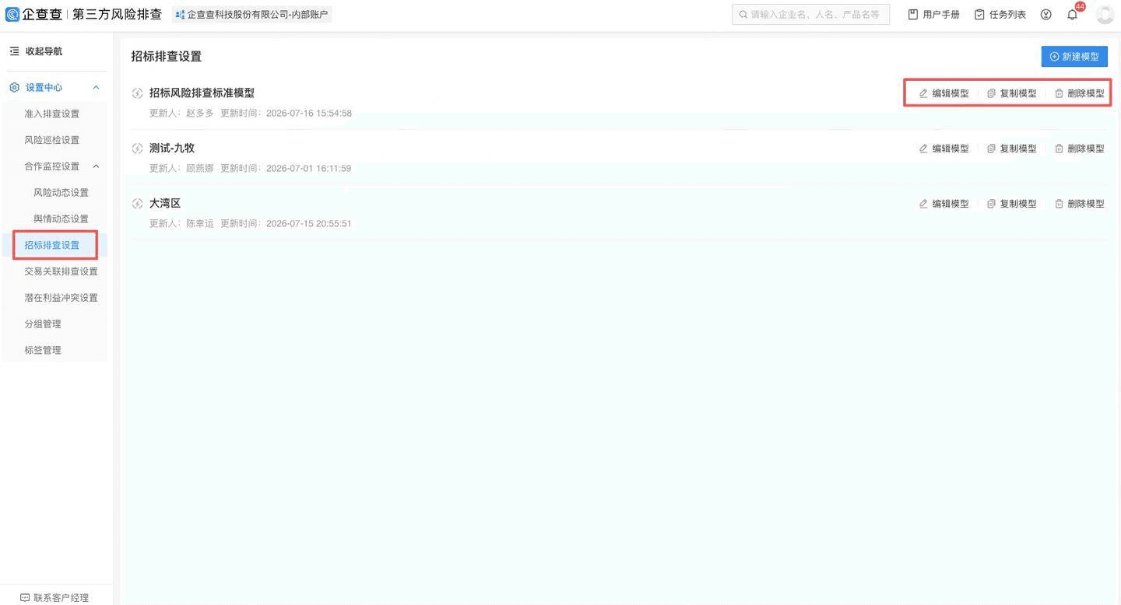
Task: Open 舆情动态设置 in sidebar
Action: click(61, 219)
